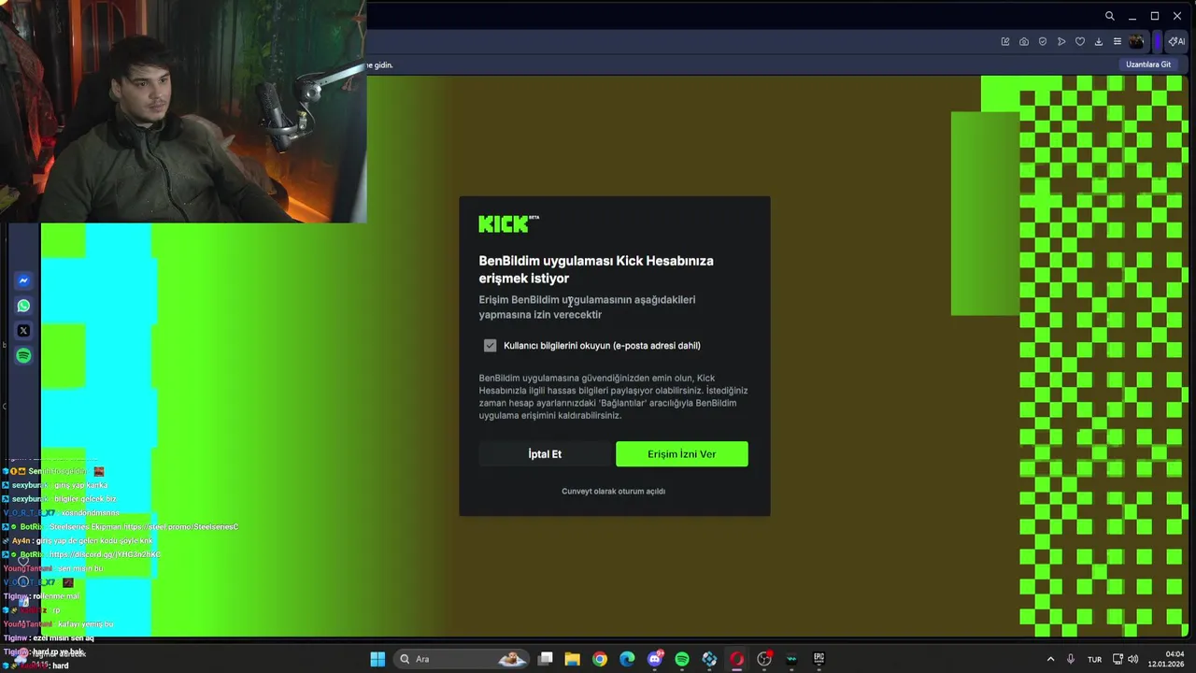Open volume control in the system tray
The image size is (1196, 673).
click(x=1133, y=659)
